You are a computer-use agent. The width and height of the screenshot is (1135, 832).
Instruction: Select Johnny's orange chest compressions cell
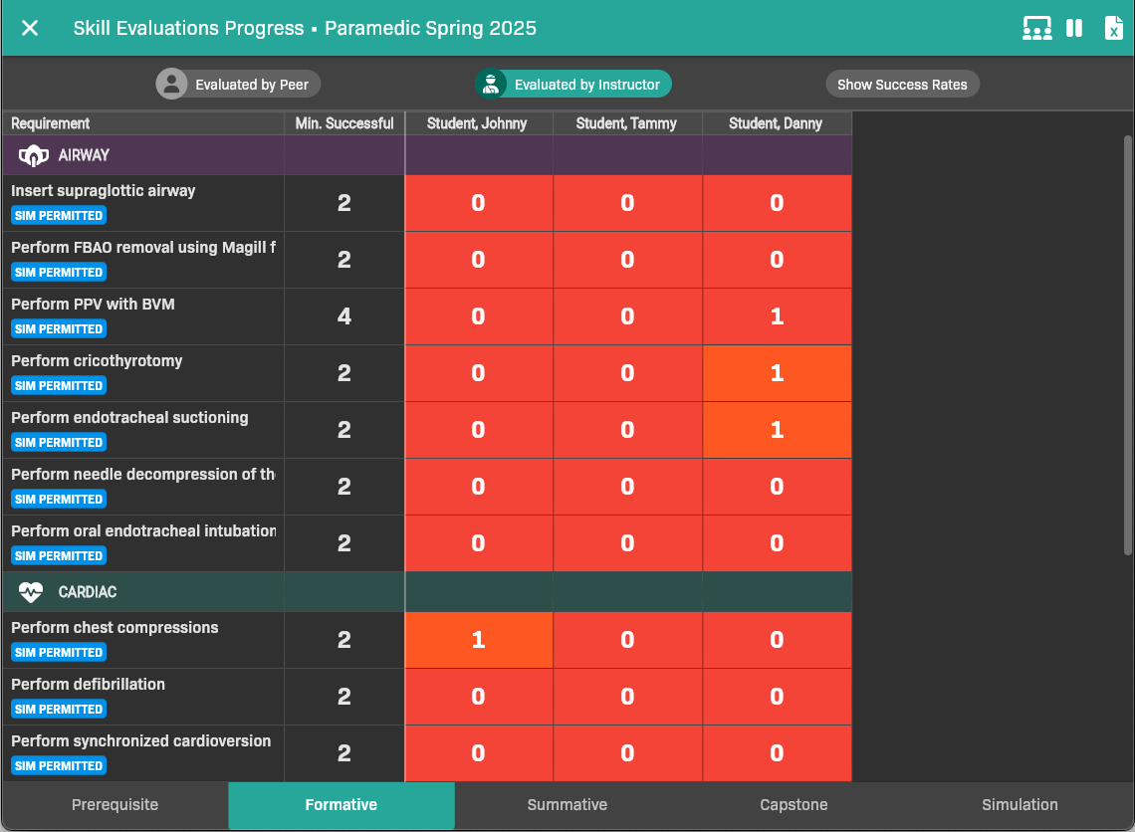coord(479,640)
